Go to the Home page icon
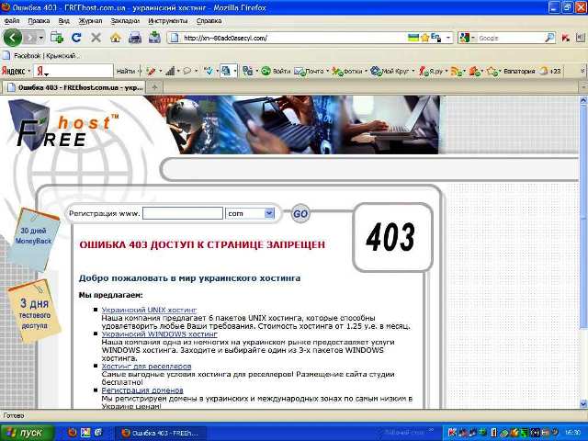Screen dimensions: 588x441 (115, 38)
